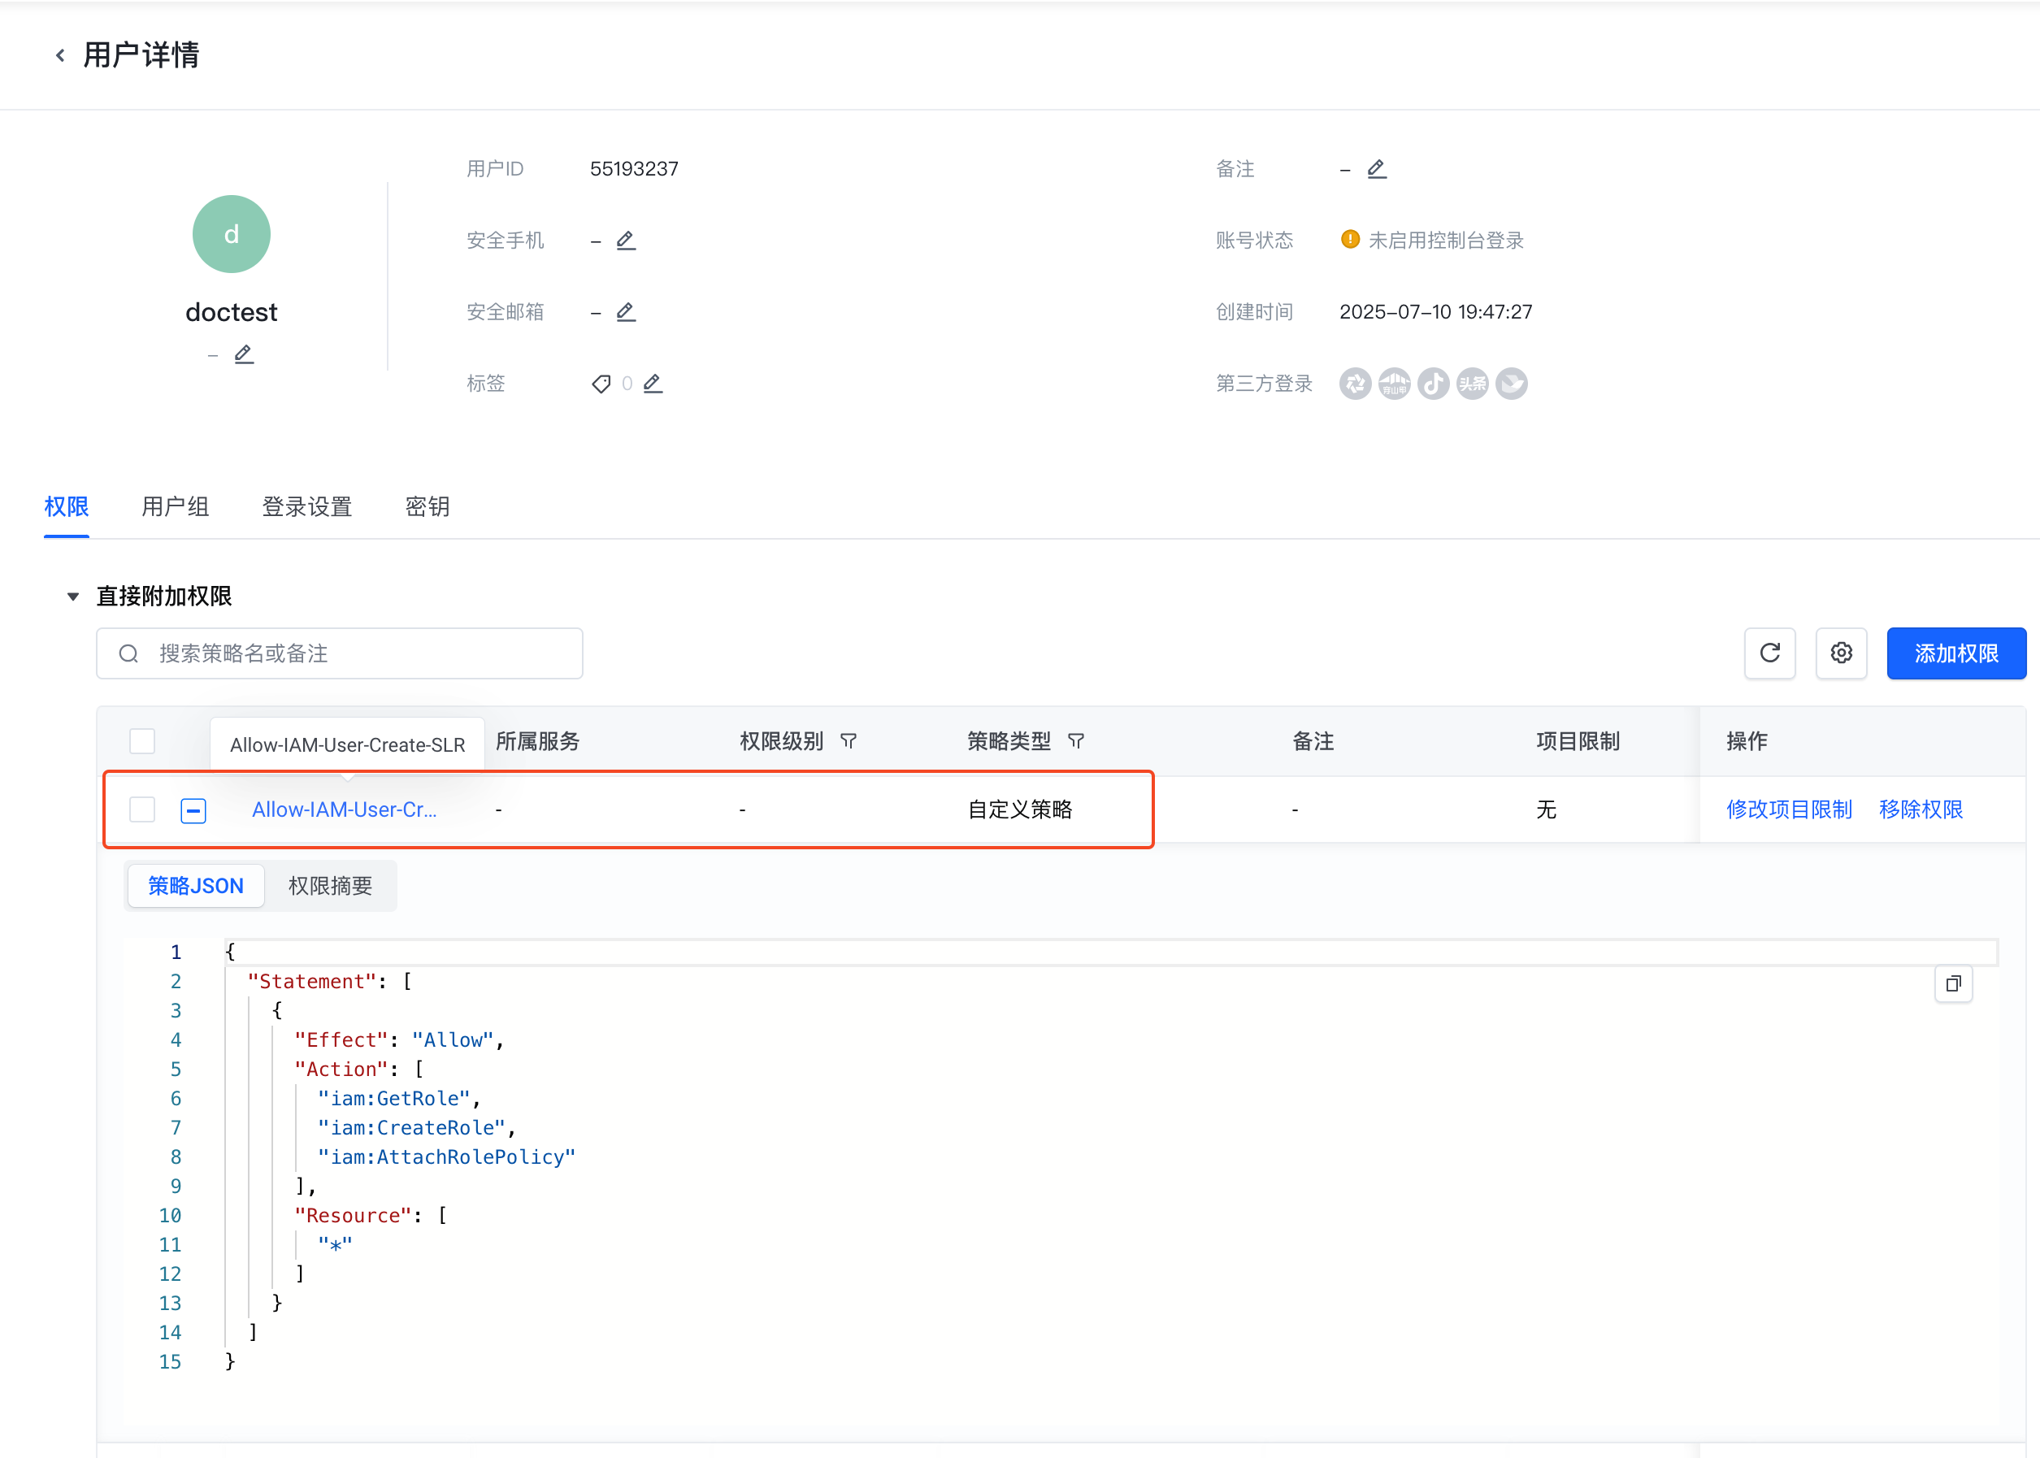This screenshot has height=1458, width=2040.
Task: Open the 权限级别 filter
Action: pos(849,741)
